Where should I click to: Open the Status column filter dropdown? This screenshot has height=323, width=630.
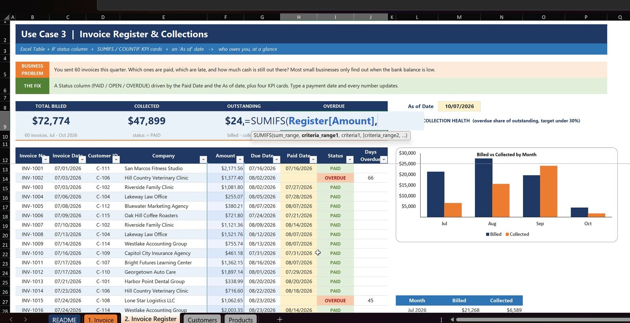click(350, 160)
